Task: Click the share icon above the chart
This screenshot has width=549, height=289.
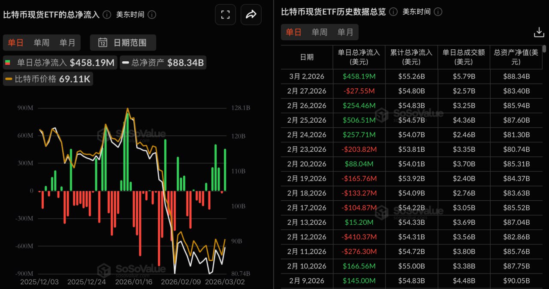Action: pos(251,14)
